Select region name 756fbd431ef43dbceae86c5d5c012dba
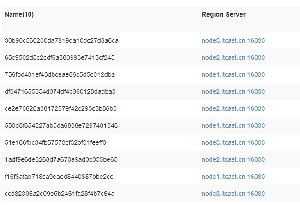The height and width of the screenshot is (205, 300). click(60, 74)
